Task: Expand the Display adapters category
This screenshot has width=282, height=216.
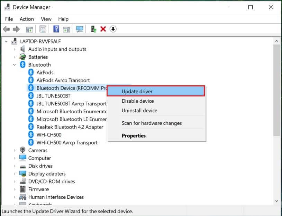Action: coord(15,174)
